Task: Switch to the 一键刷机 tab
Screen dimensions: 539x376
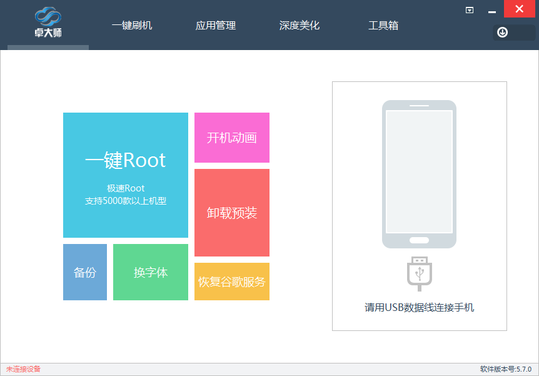Action: (131, 26)
